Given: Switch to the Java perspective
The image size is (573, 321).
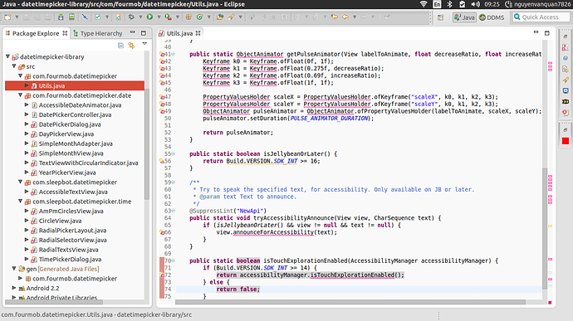Looking at the screenshot, I should coord(464,17).
